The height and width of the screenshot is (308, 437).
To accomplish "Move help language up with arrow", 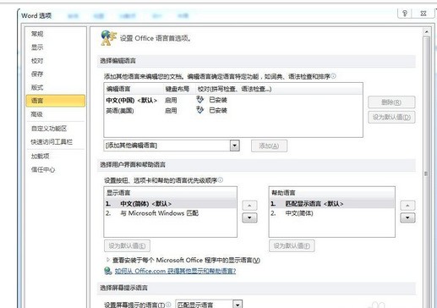I will (407, 206).
